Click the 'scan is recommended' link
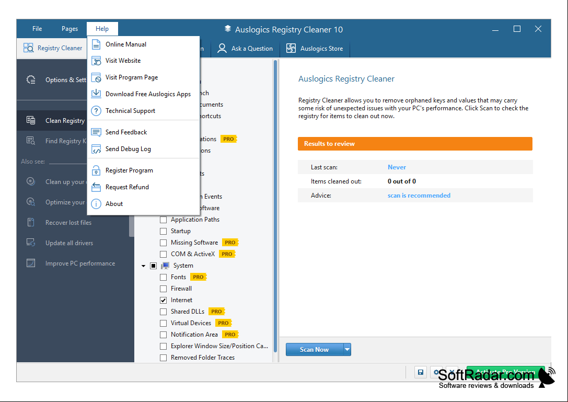 pos(419,196)
